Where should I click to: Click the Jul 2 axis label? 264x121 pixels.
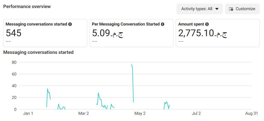click(x=196, y=113)
